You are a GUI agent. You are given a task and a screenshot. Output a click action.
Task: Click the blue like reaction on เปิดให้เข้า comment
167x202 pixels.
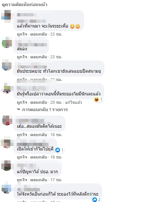click(x=57, y=150)
